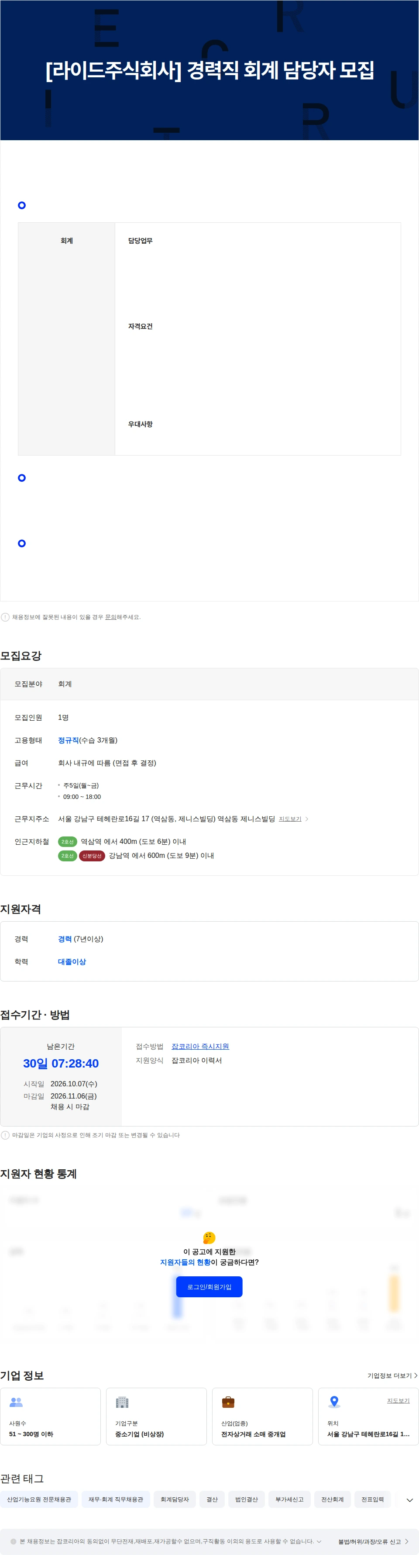Click the 잡코리아 이력서 application form text
The height and width of the screenshot is (1555, 419).
(196, 1061)
